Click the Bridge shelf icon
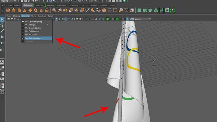This screenshot has width=217, height=122. (99, 10)
